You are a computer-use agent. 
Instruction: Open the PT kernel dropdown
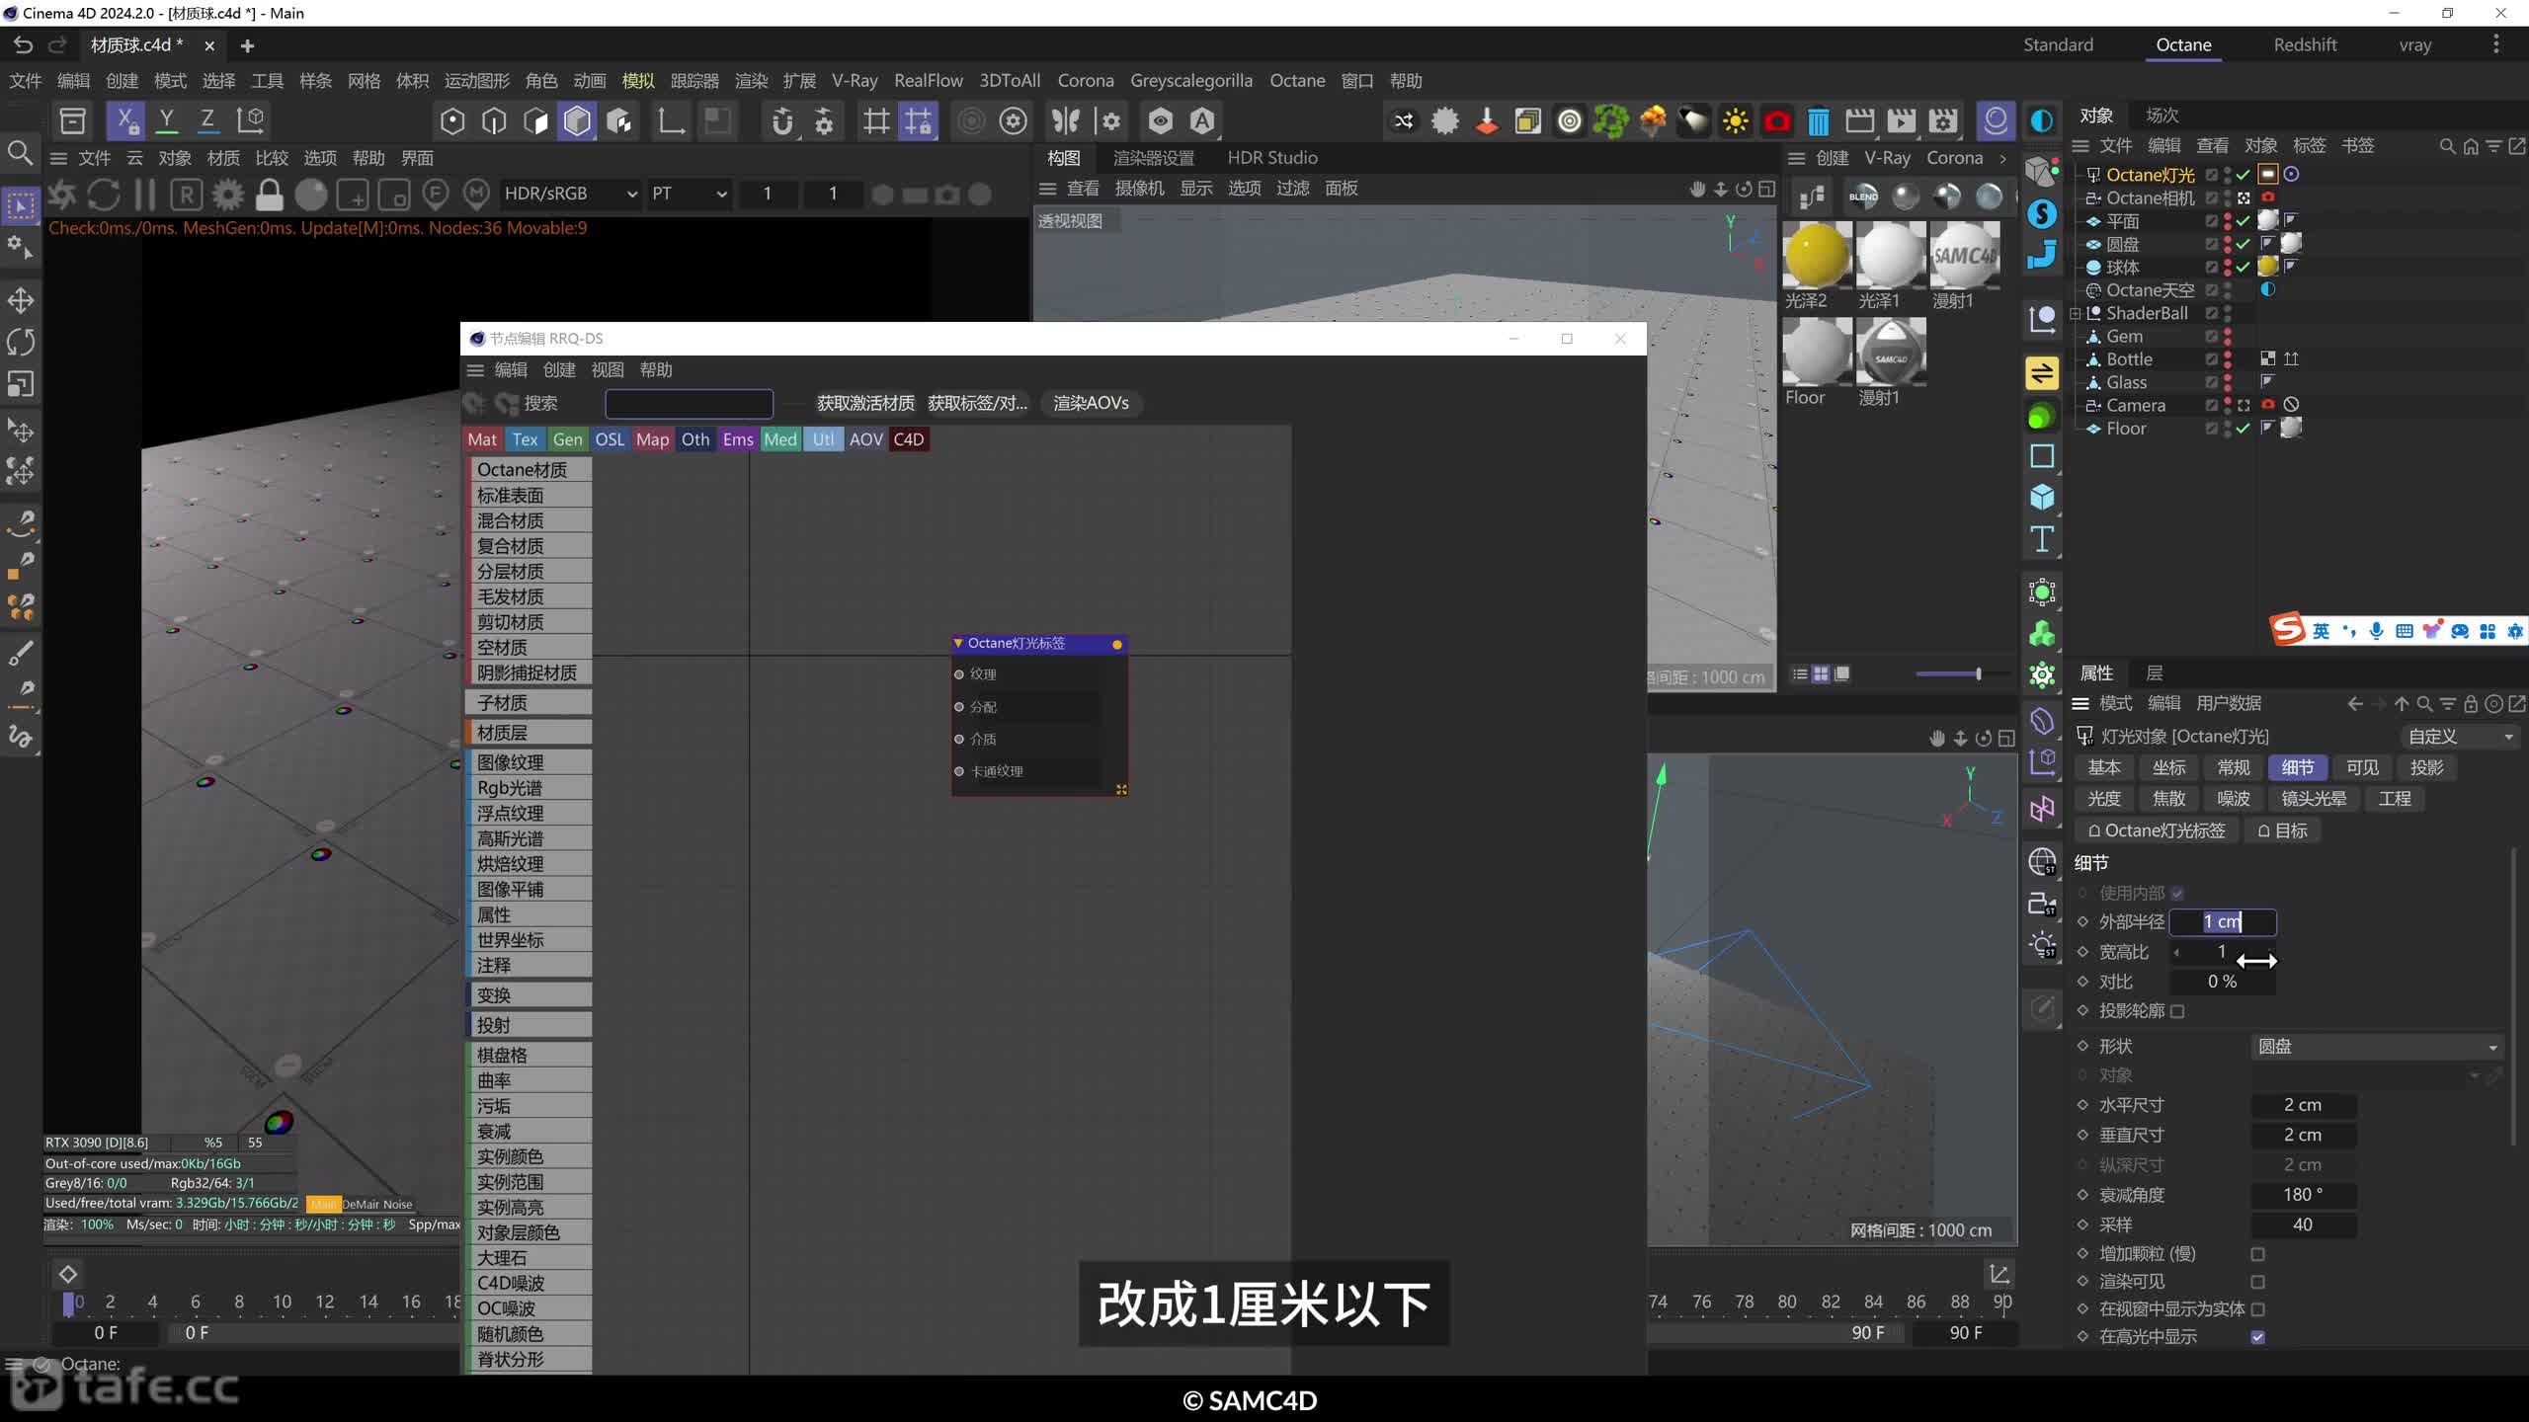(x=689, y=195)
